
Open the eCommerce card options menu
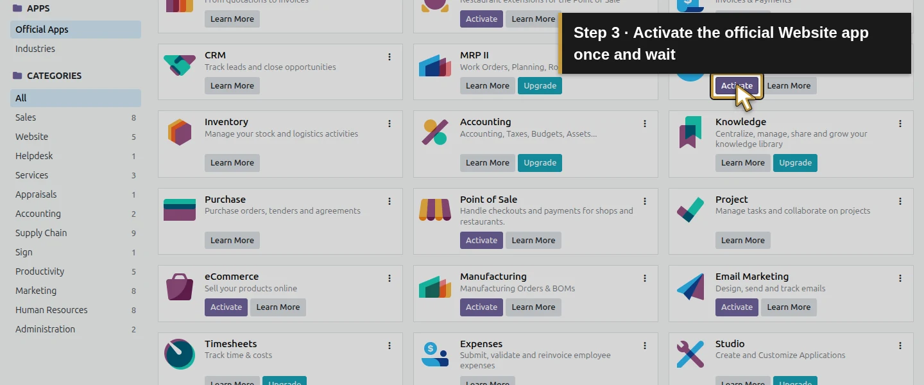coord(389,278)
